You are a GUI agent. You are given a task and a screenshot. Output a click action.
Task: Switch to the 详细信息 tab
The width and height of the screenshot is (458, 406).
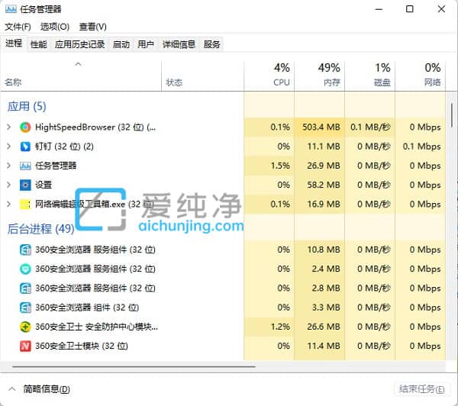pos(179,44)
